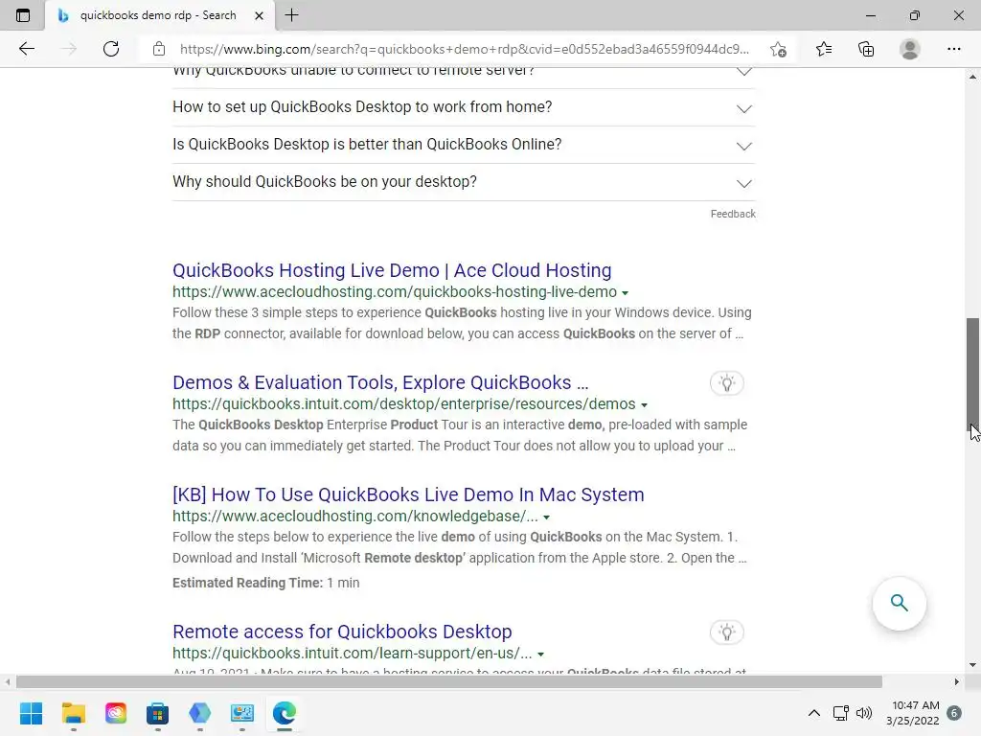
Task: Expand 'How to set up QuickBooks Desktop' question
Action: pyautogui.click(x=464, y=107)
